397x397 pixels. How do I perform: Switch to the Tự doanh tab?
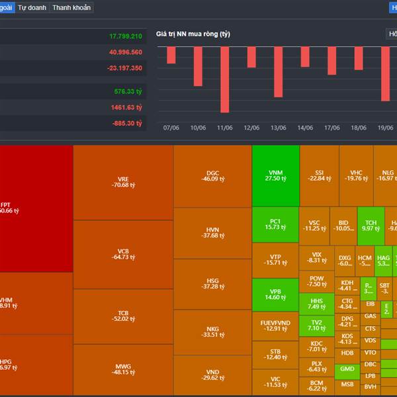coord(32,7)
